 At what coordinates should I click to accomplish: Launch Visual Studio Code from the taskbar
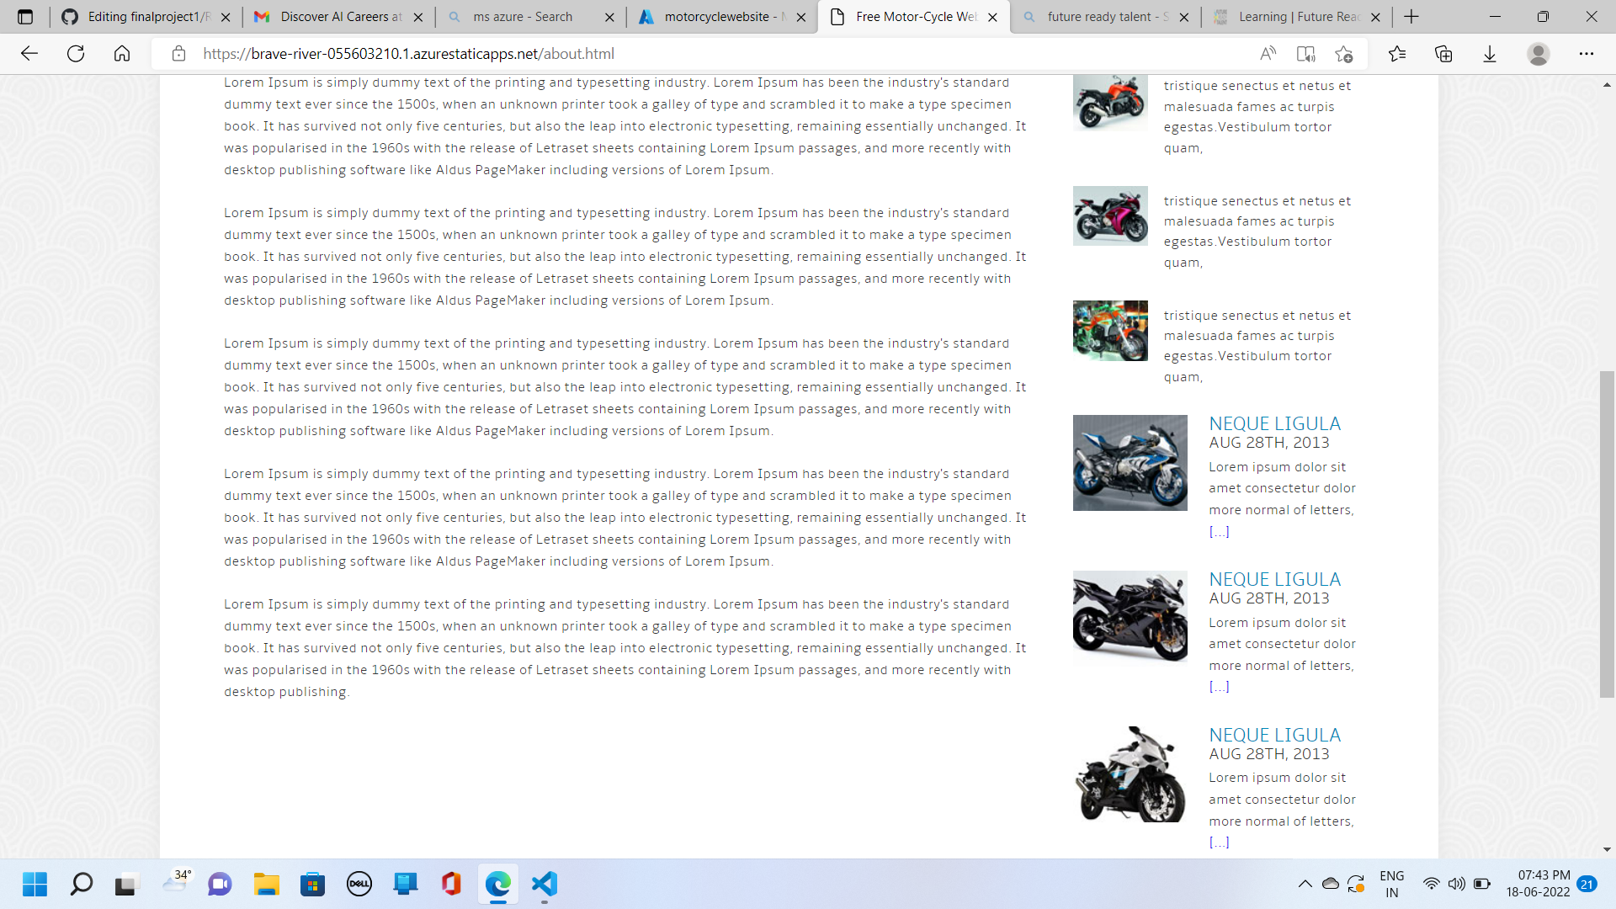[x=545, y=885]
